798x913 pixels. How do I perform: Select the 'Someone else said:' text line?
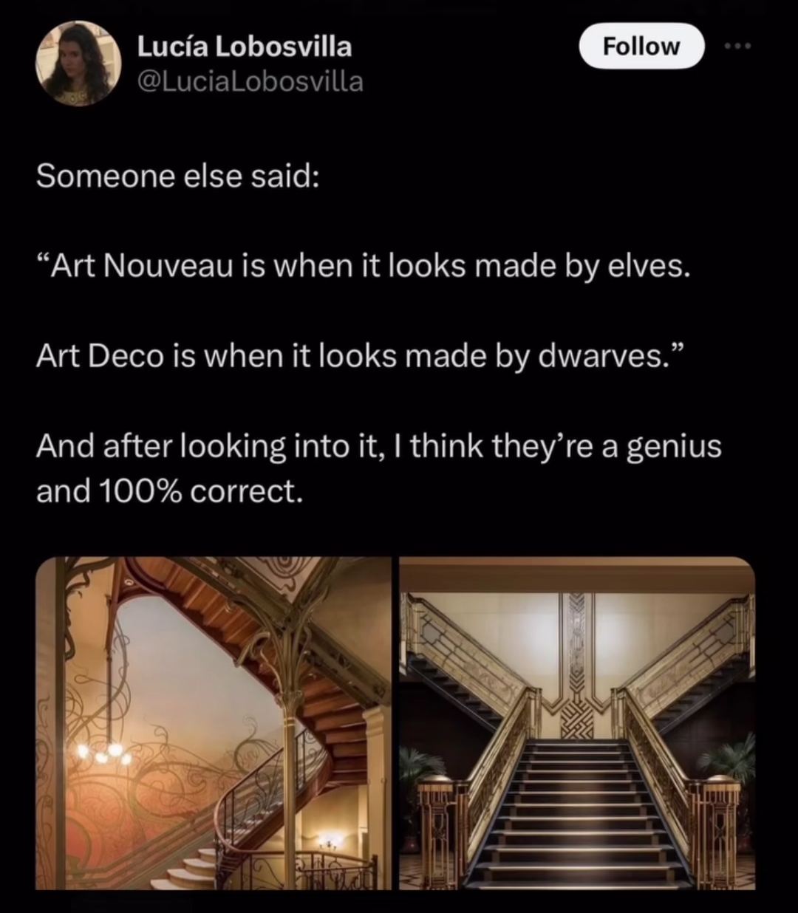177,177
